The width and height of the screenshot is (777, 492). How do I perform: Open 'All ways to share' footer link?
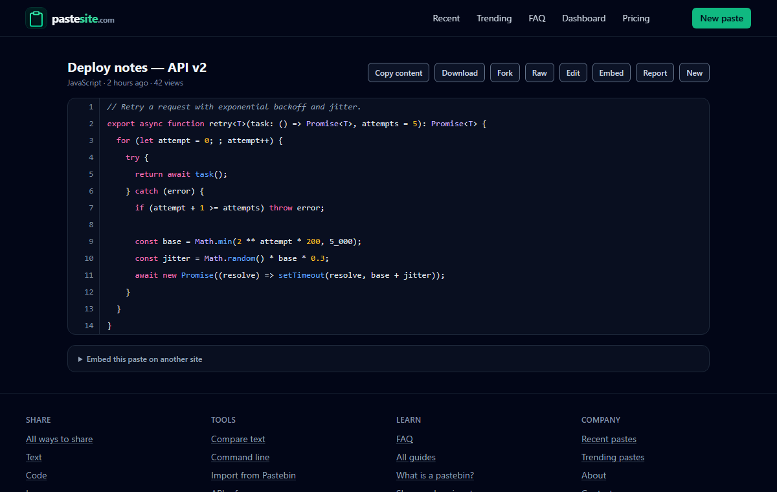pos(59,439)
